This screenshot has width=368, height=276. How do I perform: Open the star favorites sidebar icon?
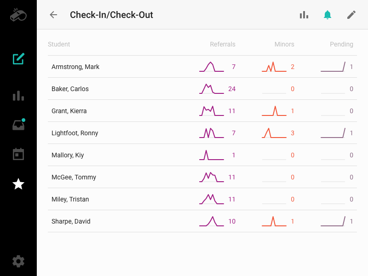[18, 184]
